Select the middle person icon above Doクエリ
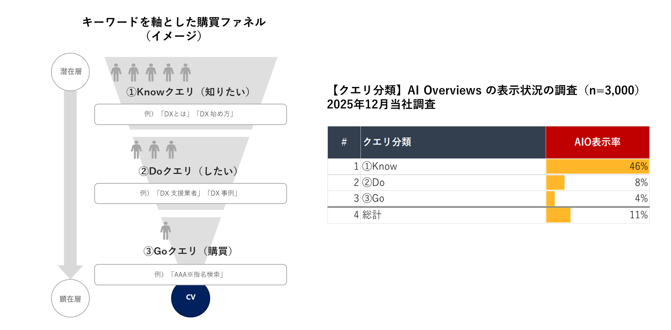Screen dimensions: 671x330 click(x=154, y=150)
